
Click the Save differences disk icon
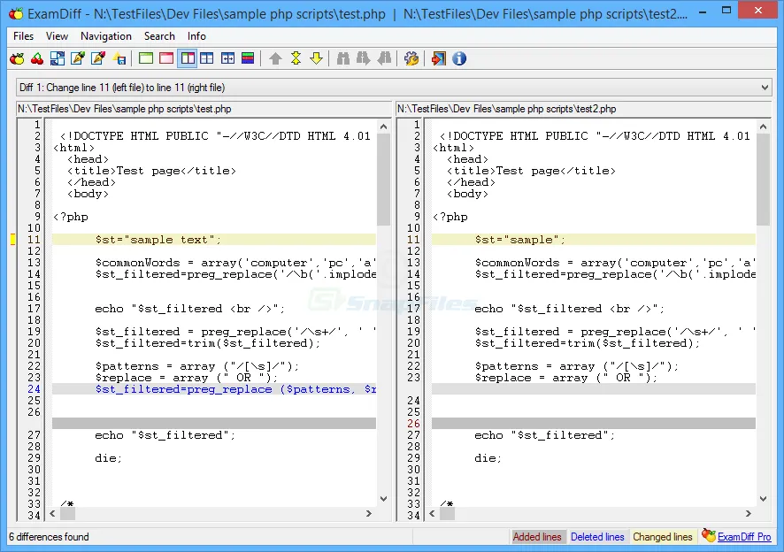(x=119, y=59)
